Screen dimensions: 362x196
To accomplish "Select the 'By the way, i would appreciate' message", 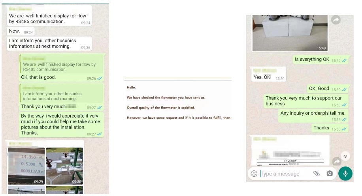I will [61, 124].
